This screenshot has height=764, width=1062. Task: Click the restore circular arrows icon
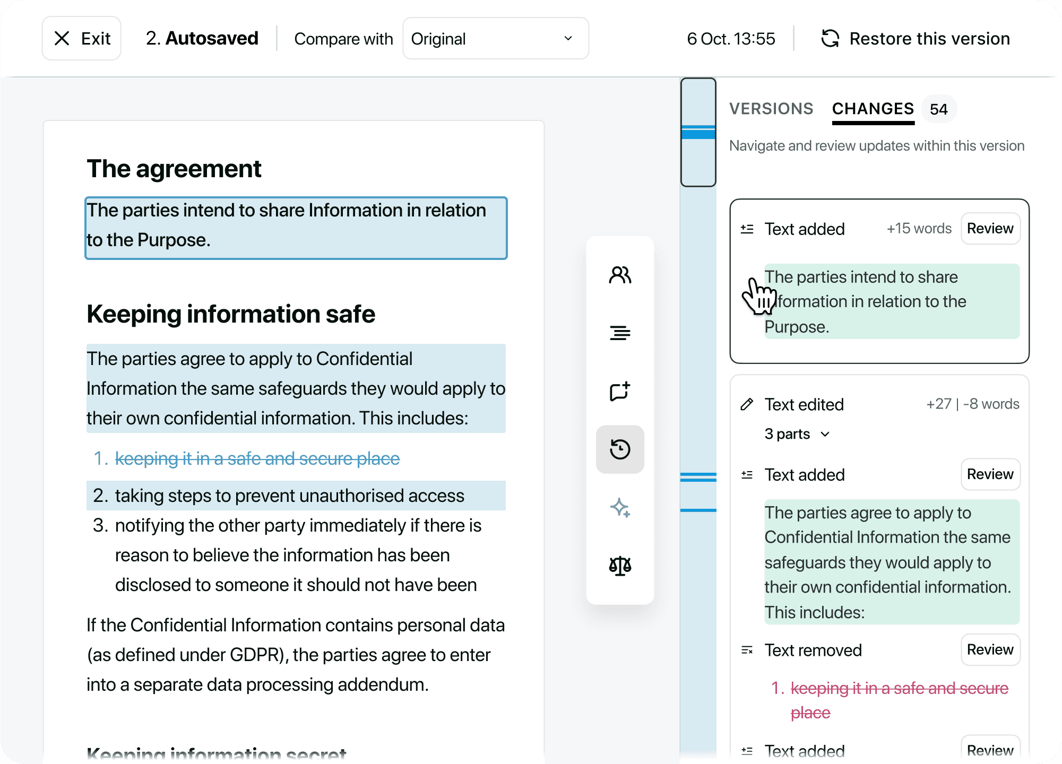click(830, 39)
